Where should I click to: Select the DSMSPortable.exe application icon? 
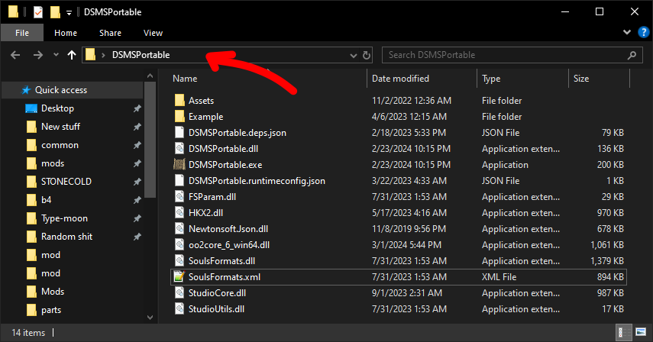click(x=179, y=165)
